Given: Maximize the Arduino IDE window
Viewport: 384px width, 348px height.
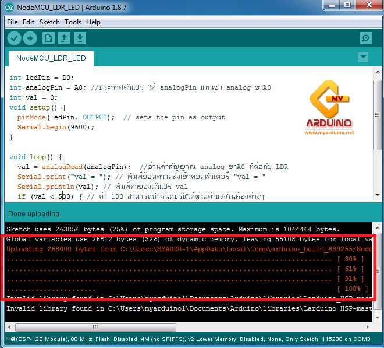Looking at the screenshot, I should tap(347, 6).
